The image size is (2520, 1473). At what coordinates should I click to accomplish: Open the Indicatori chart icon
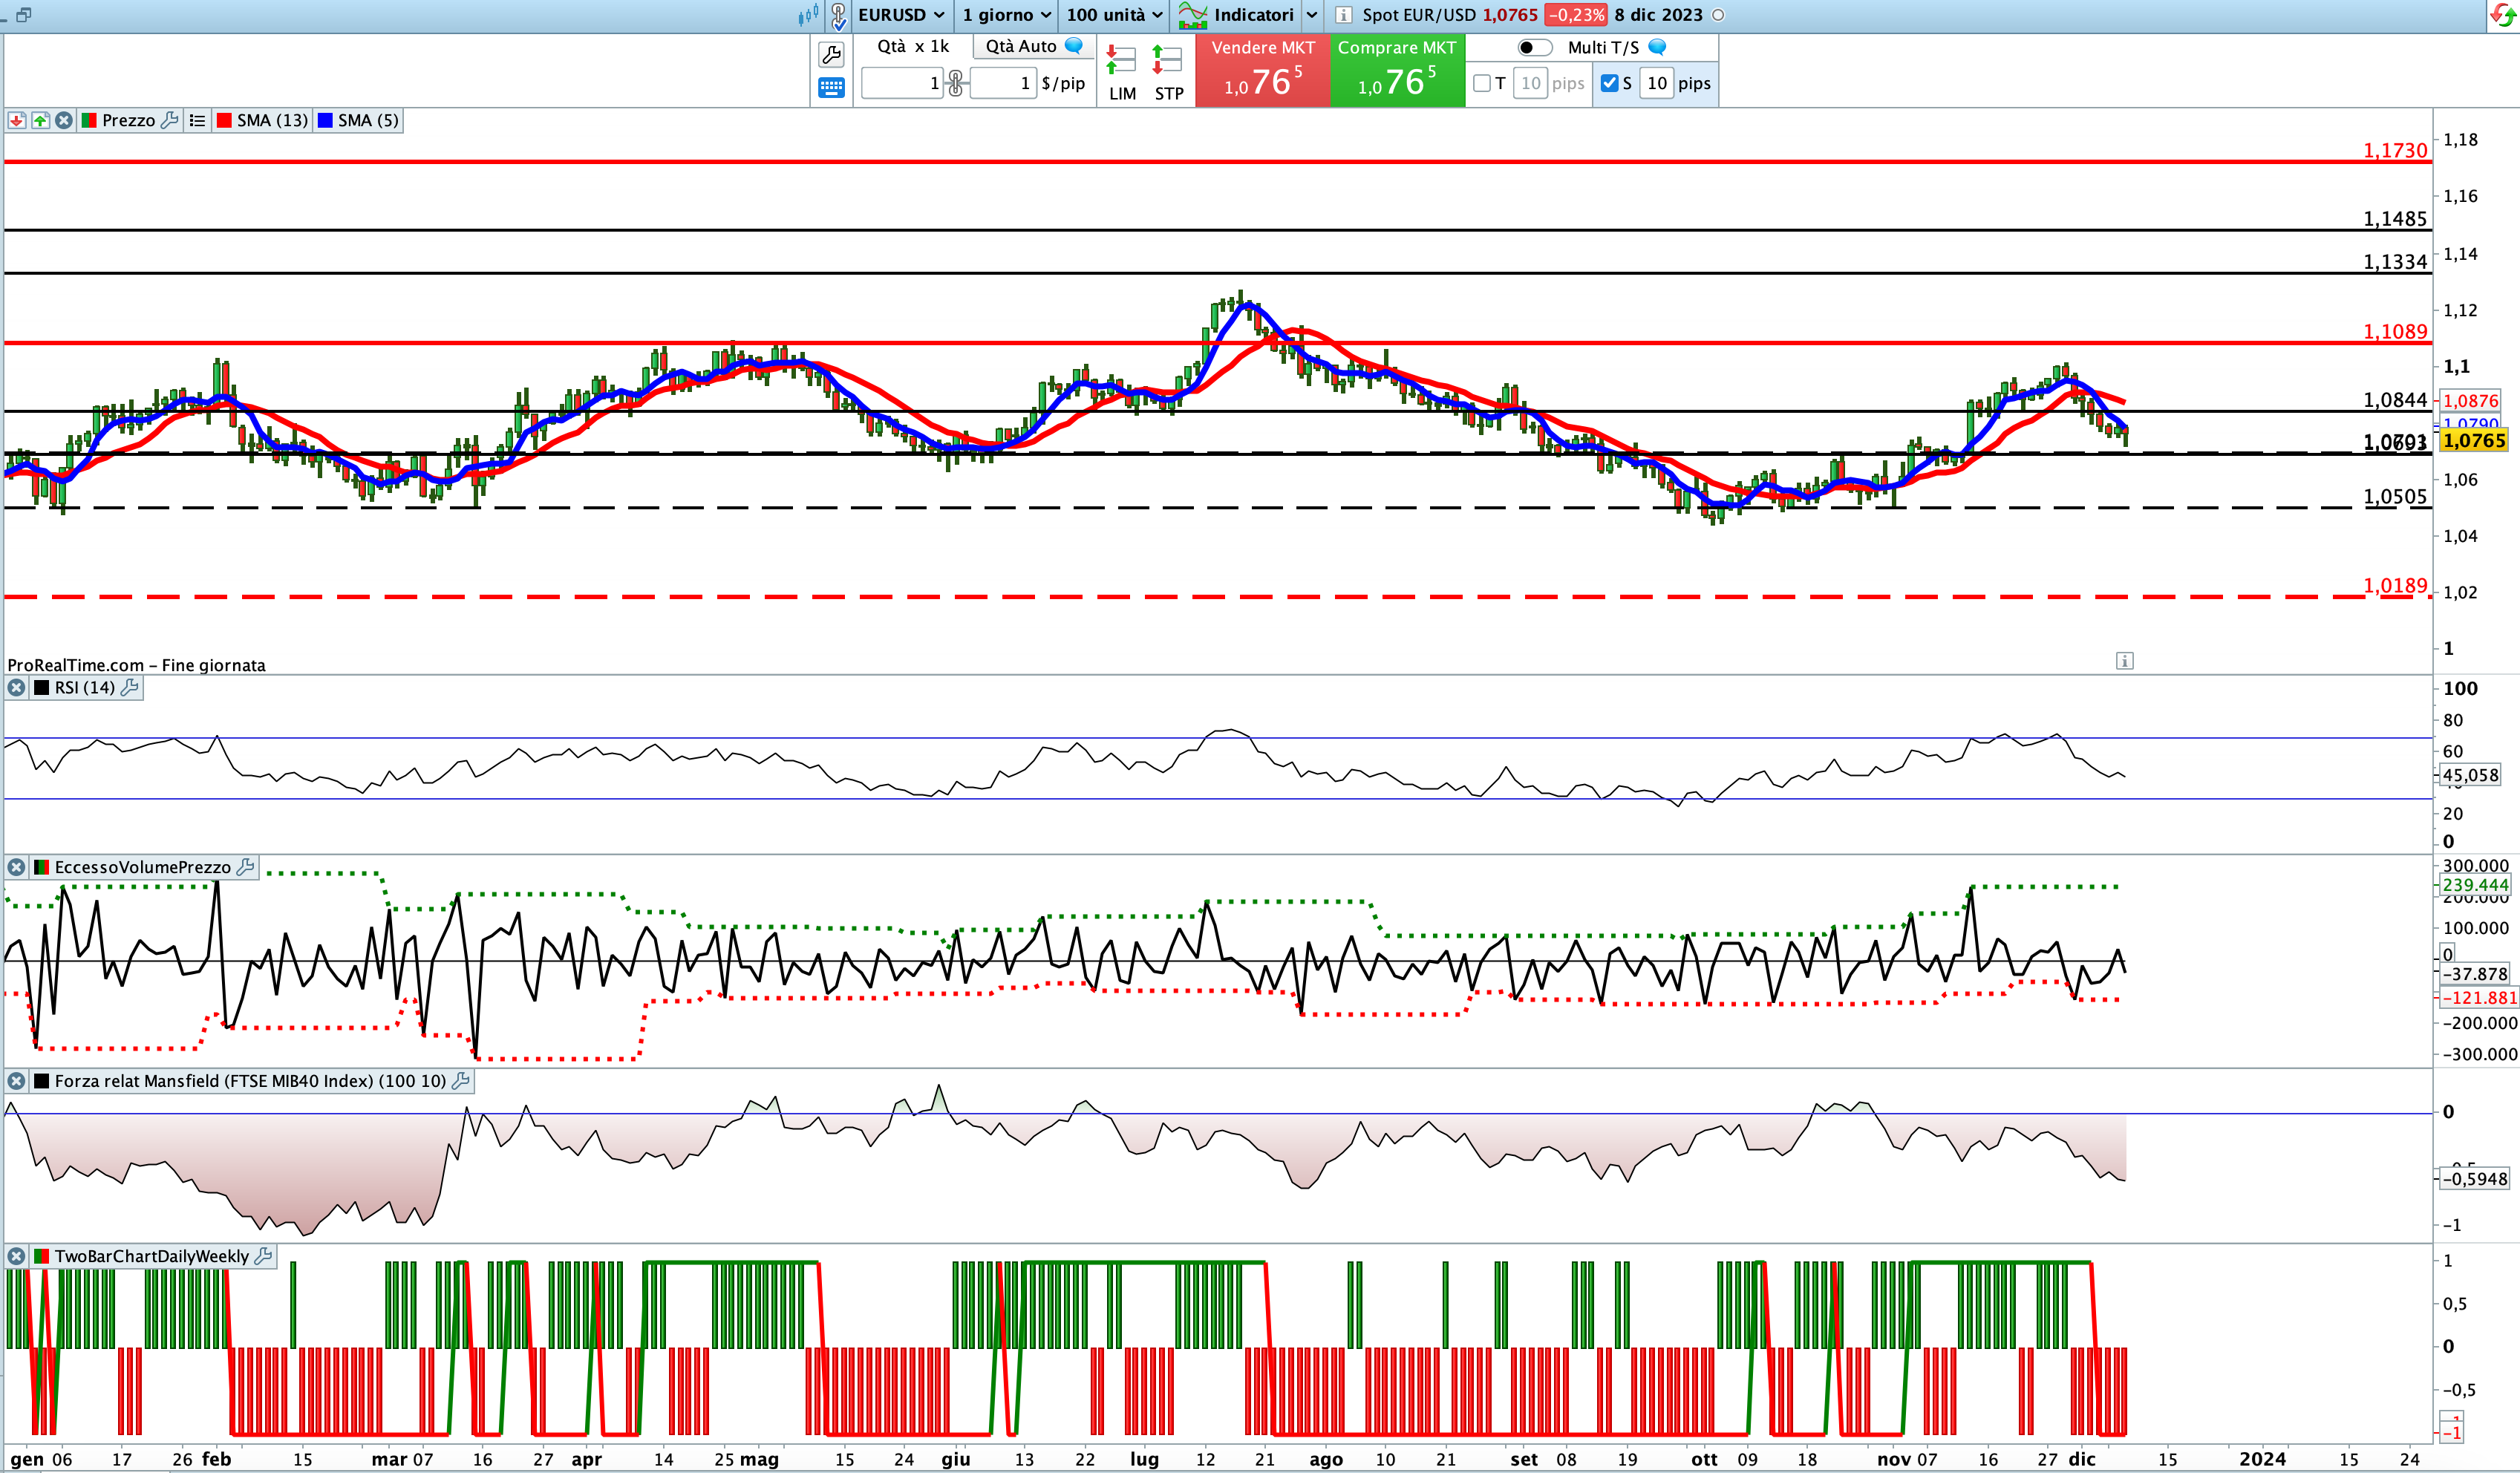click(1193, 15)
